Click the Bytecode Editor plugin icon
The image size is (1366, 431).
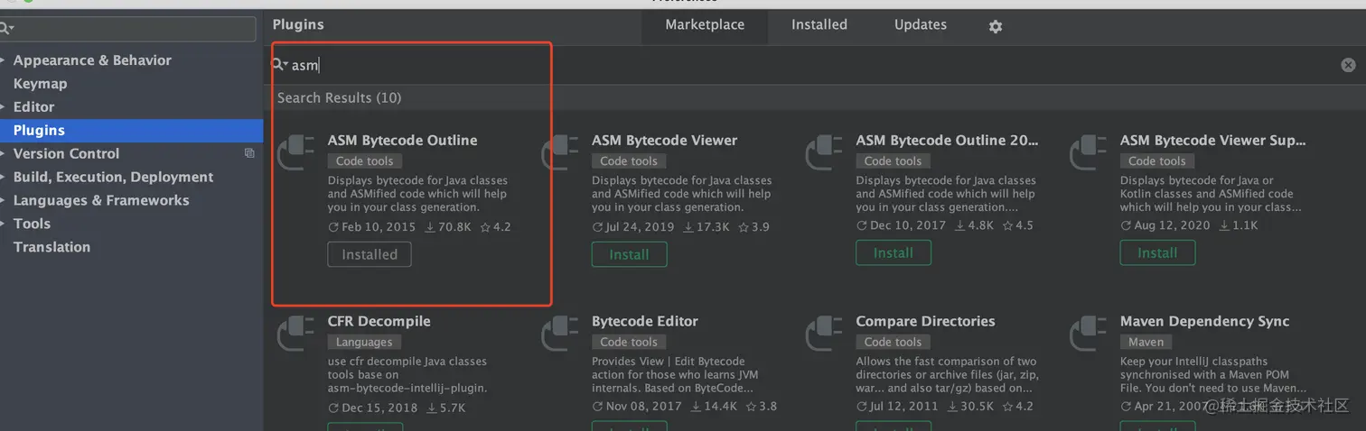560,333
